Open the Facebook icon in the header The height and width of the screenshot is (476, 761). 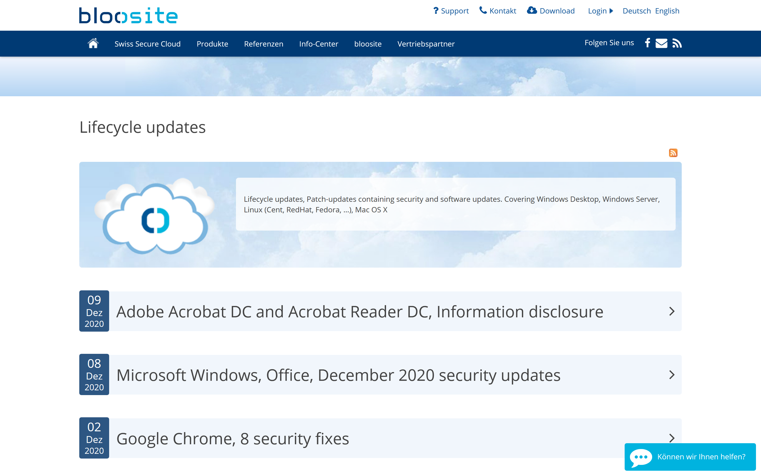click(647, 43)
